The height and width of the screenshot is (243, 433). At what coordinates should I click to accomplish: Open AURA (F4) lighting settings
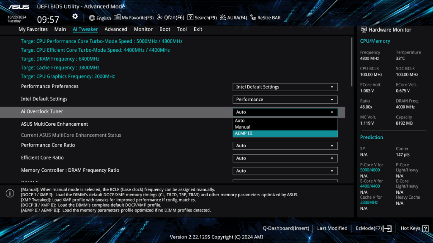[x=233, y=18]
